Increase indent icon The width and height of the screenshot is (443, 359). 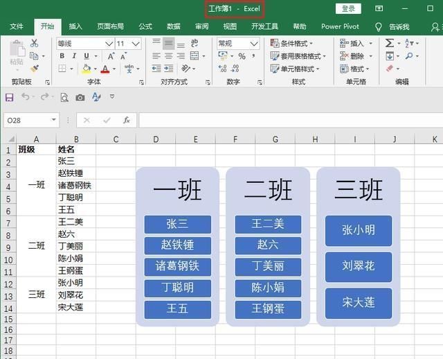pyautogui.click(x=169, y=69)
